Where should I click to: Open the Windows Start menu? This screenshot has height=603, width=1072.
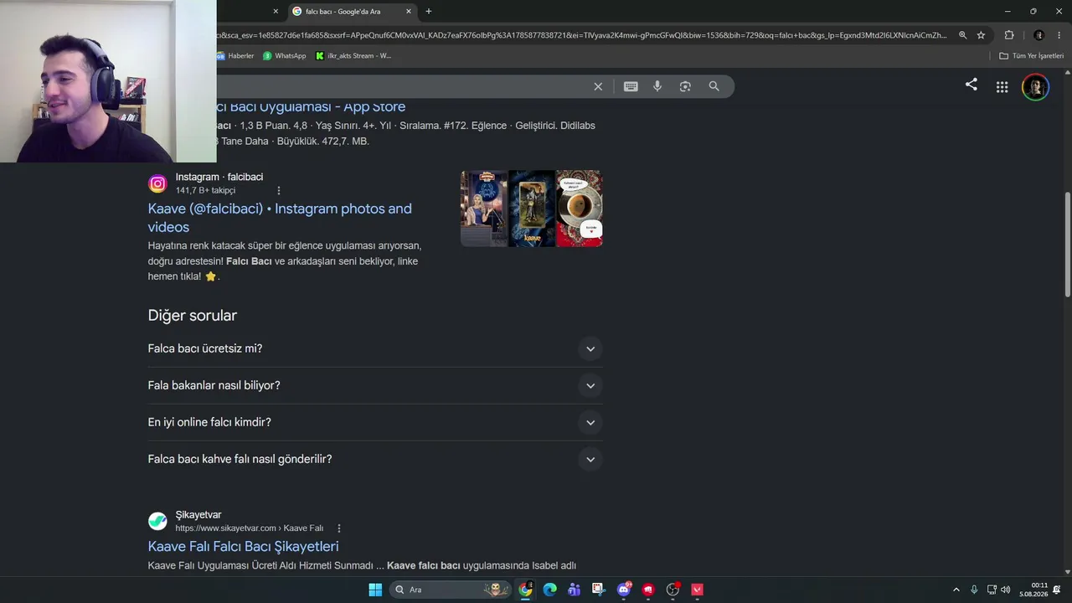pos(375,590)
